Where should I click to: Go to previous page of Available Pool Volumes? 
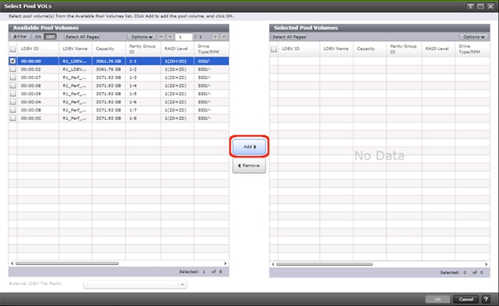click(170, 37)
